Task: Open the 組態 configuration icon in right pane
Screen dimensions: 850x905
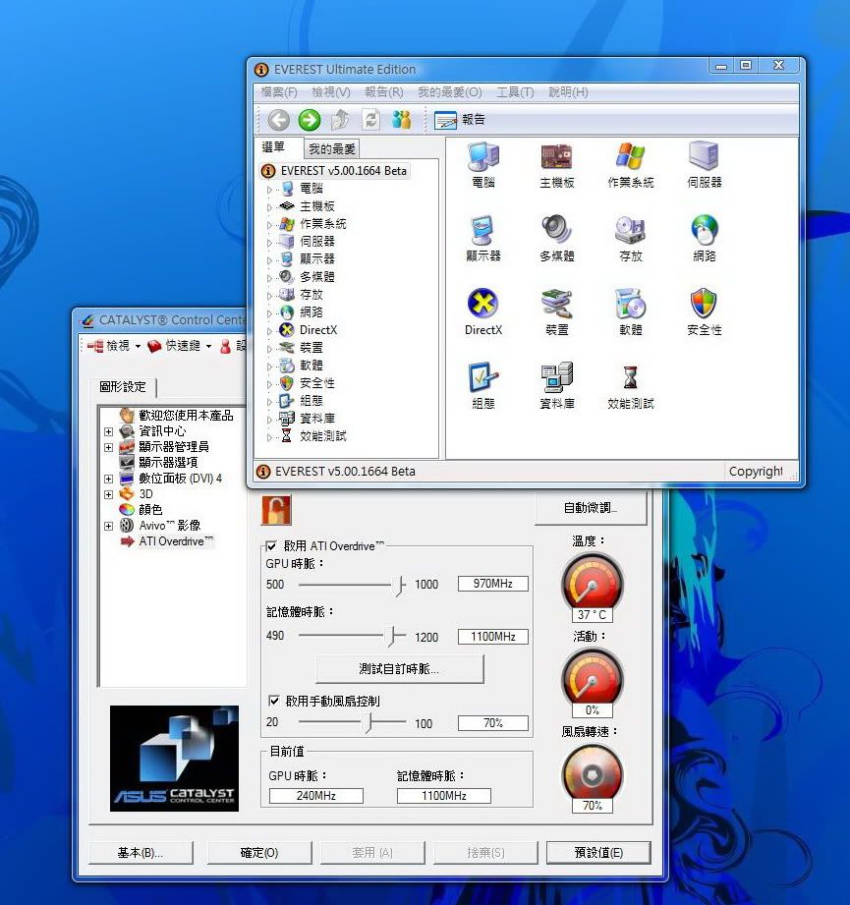Action: tap(483, 385)
